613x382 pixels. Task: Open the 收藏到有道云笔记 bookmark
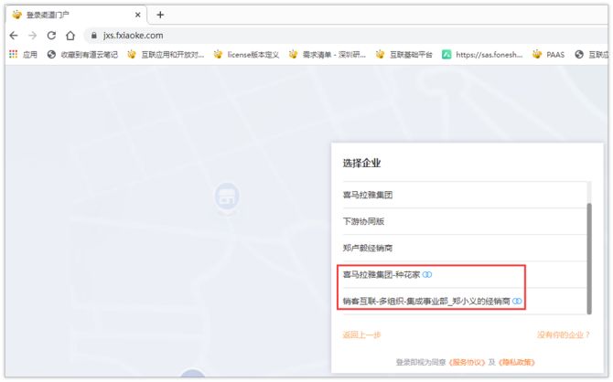82,54
